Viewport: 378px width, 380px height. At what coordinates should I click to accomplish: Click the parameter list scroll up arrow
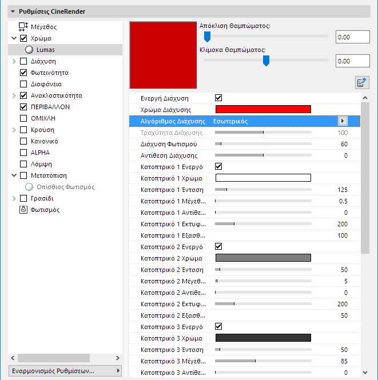point(365,98)
